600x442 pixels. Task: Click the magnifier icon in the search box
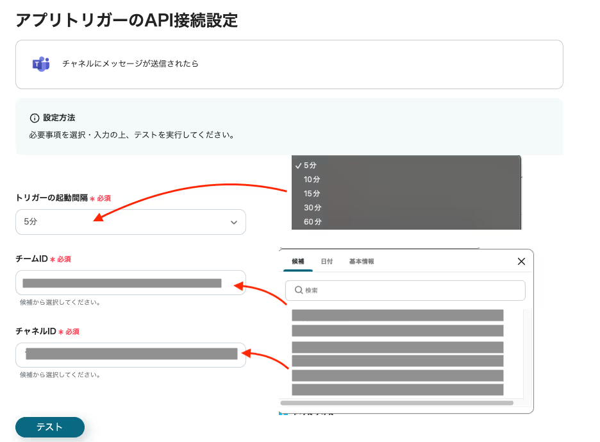pos(298,290)
